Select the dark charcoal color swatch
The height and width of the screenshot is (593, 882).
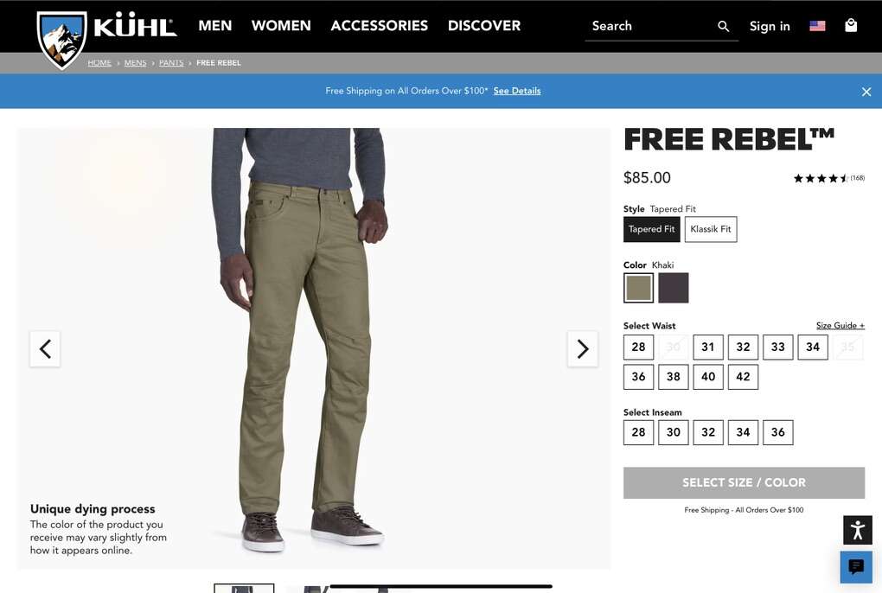[x=674, y=288]
